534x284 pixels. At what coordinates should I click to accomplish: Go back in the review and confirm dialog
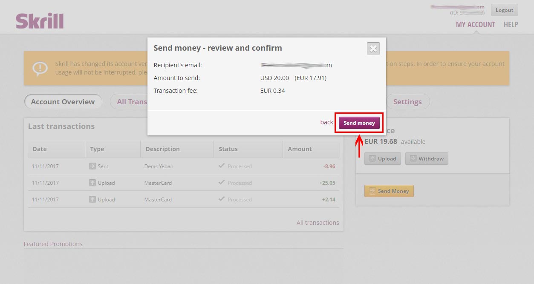[326, 122]
